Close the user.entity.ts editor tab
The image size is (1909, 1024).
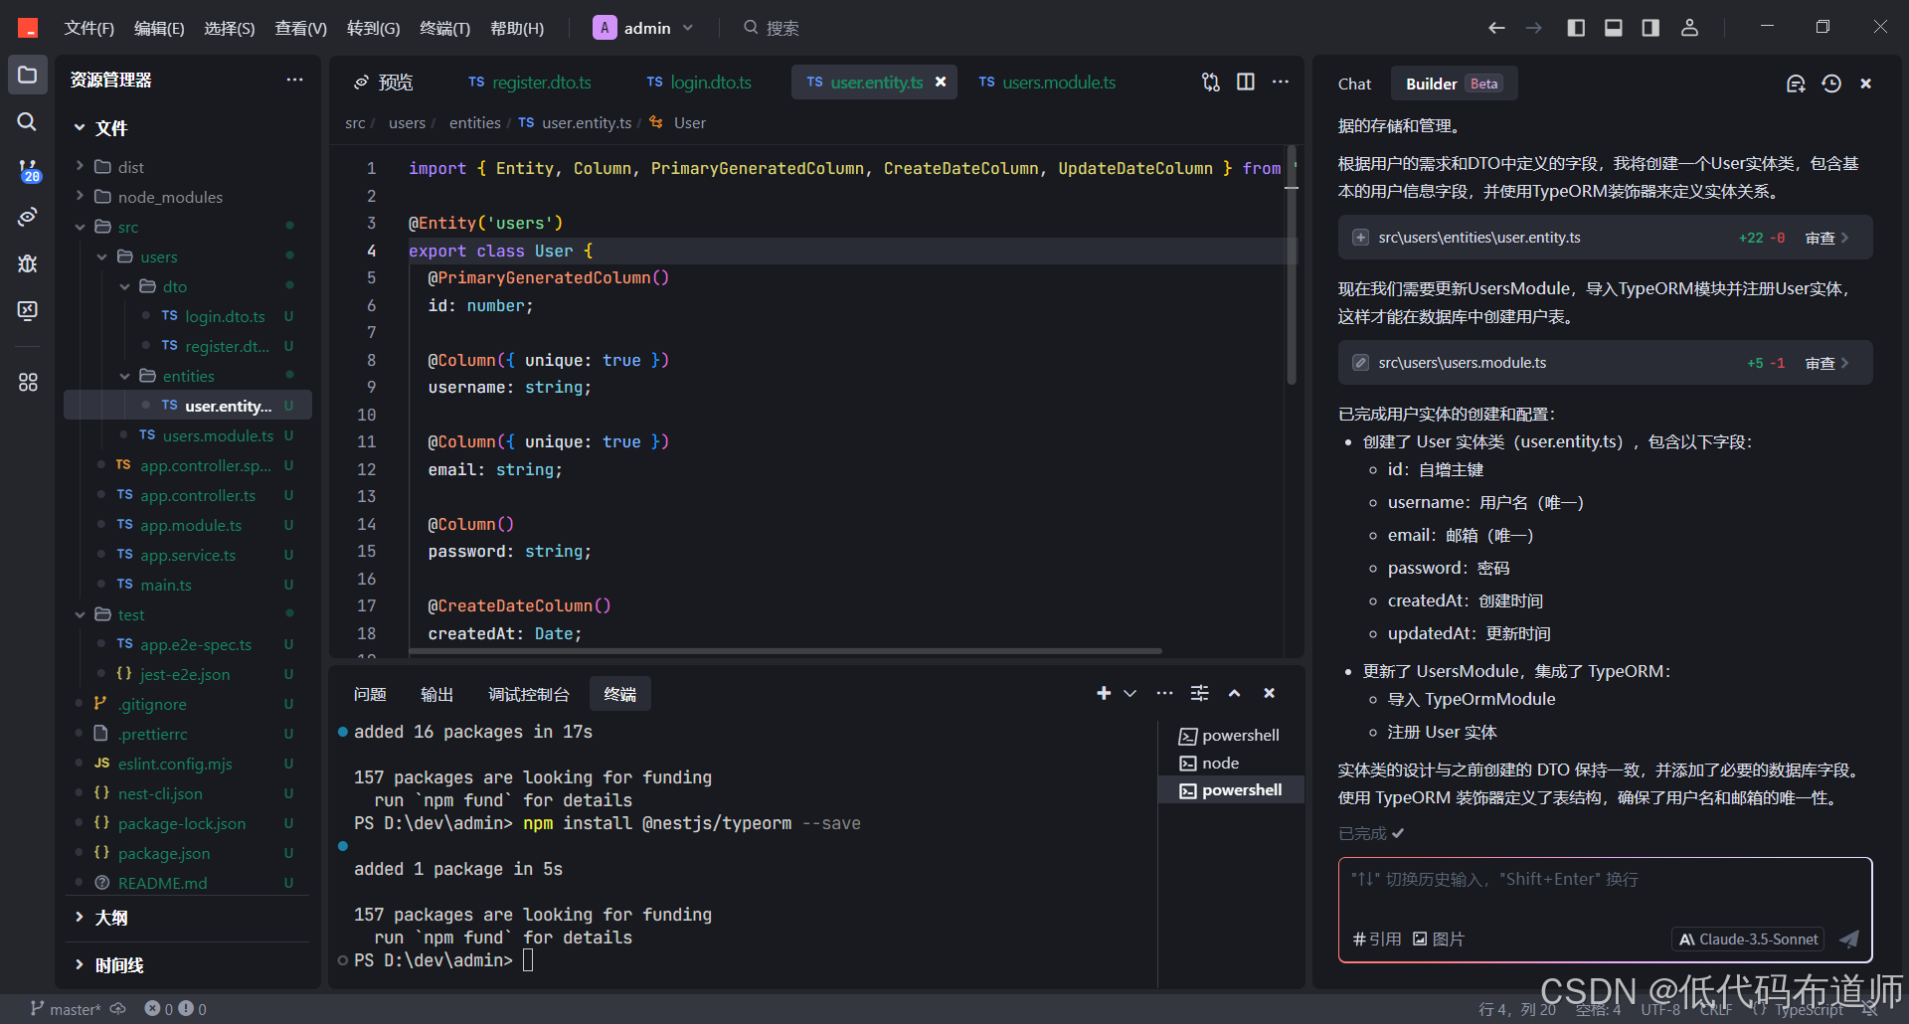click(x=941, y=82)
